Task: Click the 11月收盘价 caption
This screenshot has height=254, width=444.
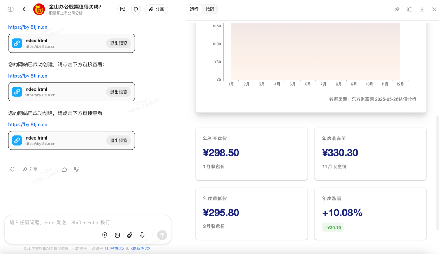Action: 334,167
